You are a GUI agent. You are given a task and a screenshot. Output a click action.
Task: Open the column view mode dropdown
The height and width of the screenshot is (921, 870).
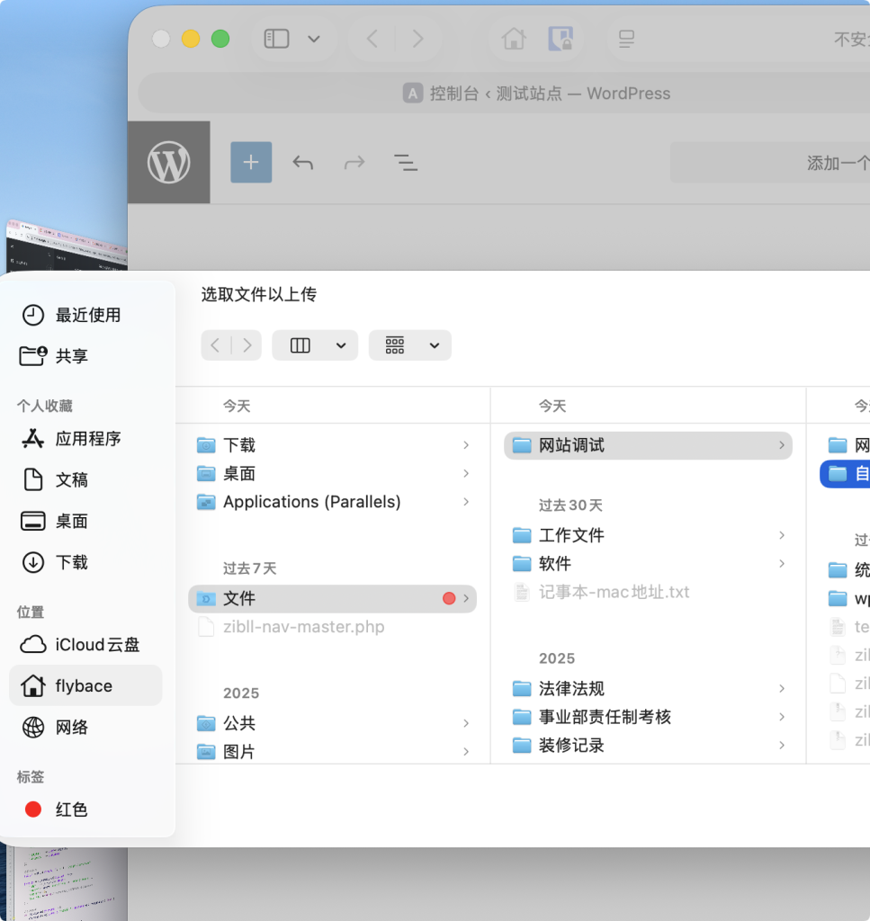tap(315, 345)
